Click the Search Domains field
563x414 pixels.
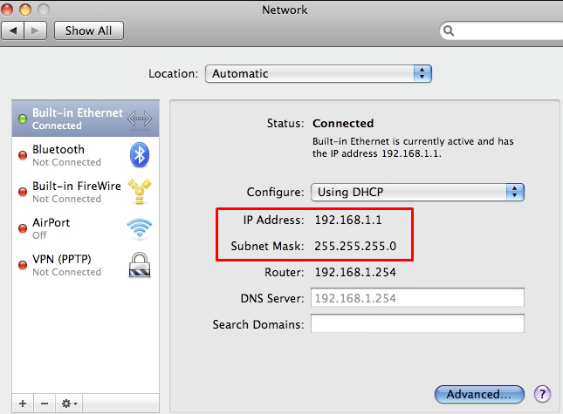(x=417, y=323)
